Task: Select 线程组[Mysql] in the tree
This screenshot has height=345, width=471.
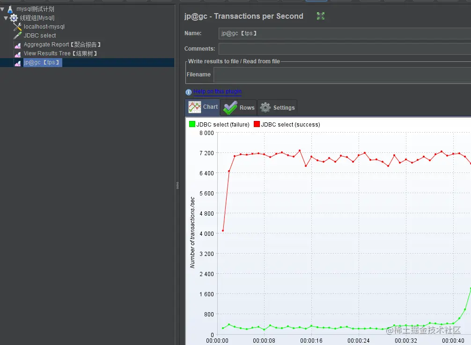Action: 37,18
